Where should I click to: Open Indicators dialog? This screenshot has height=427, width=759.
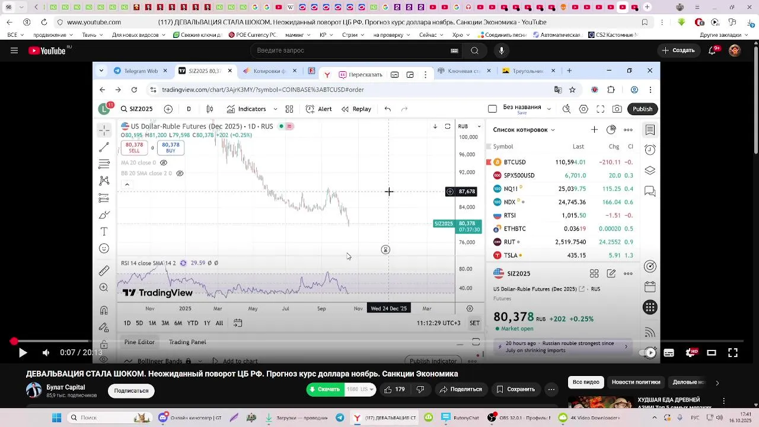[246, 109]
